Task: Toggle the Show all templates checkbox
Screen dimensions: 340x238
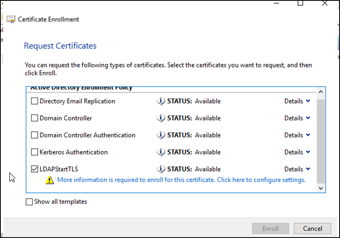Action: [x=29, y=202]
